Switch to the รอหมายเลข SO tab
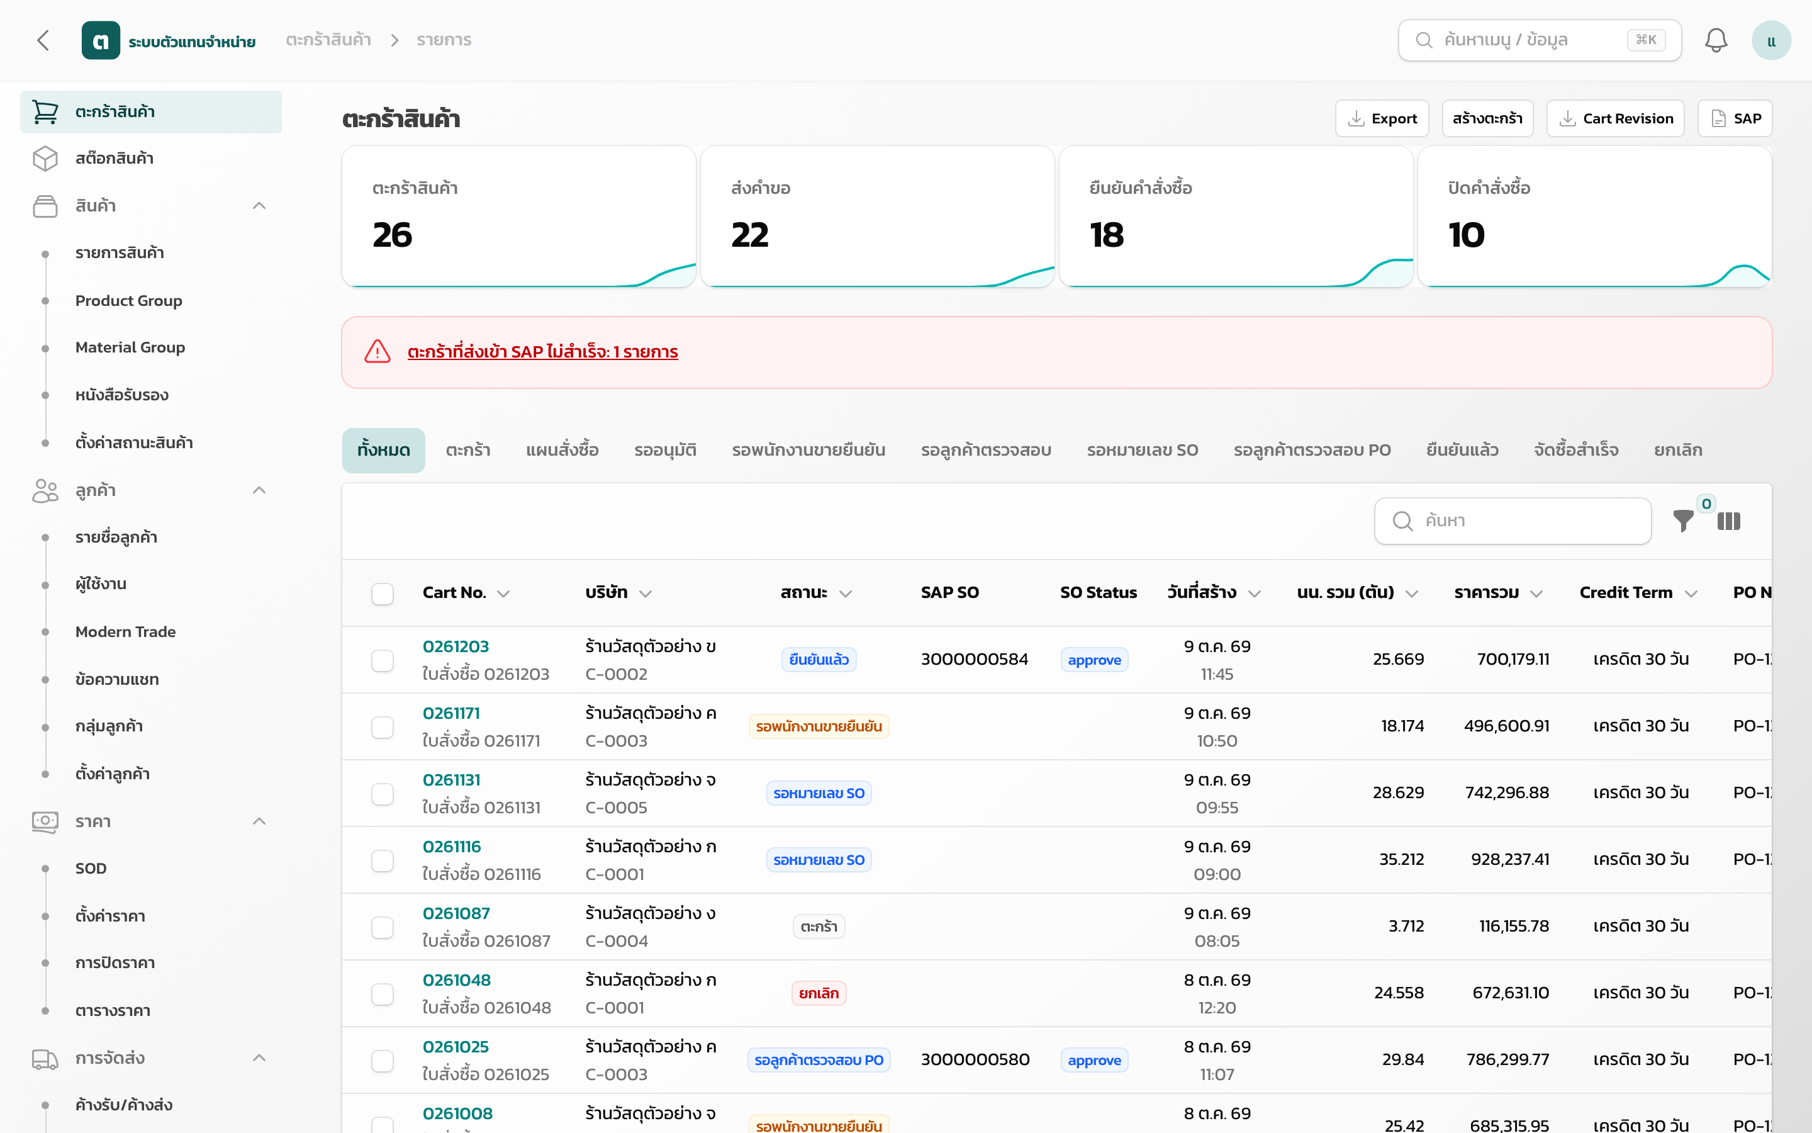The image size is (1812, 1133). (x=1142, y=450)
